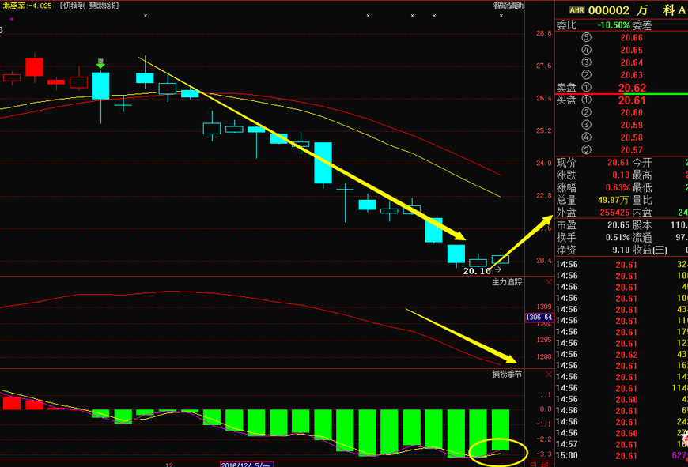
Task: Click the circled 5 icon next to 20.57
Action: tap(586, 149)
